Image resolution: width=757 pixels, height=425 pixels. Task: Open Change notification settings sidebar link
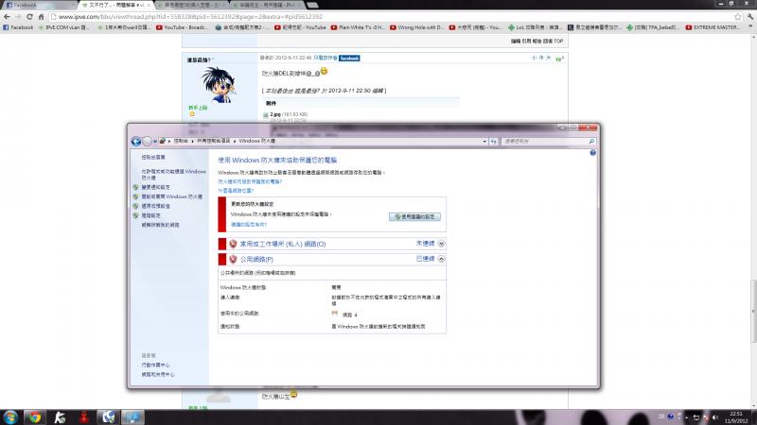tap(155, 187)
